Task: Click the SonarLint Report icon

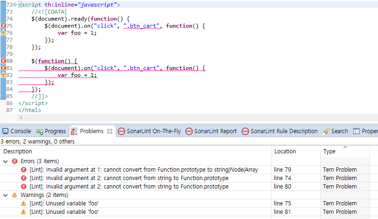Action: point(189,131)
